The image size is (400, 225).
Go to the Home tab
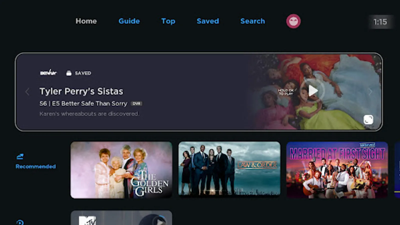coord(86,21)
